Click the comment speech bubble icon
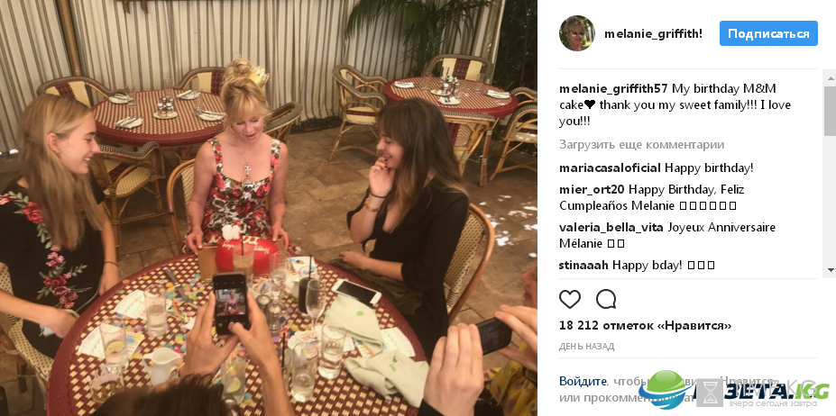This screenshot has height=416, width=836. click(606, 299)
